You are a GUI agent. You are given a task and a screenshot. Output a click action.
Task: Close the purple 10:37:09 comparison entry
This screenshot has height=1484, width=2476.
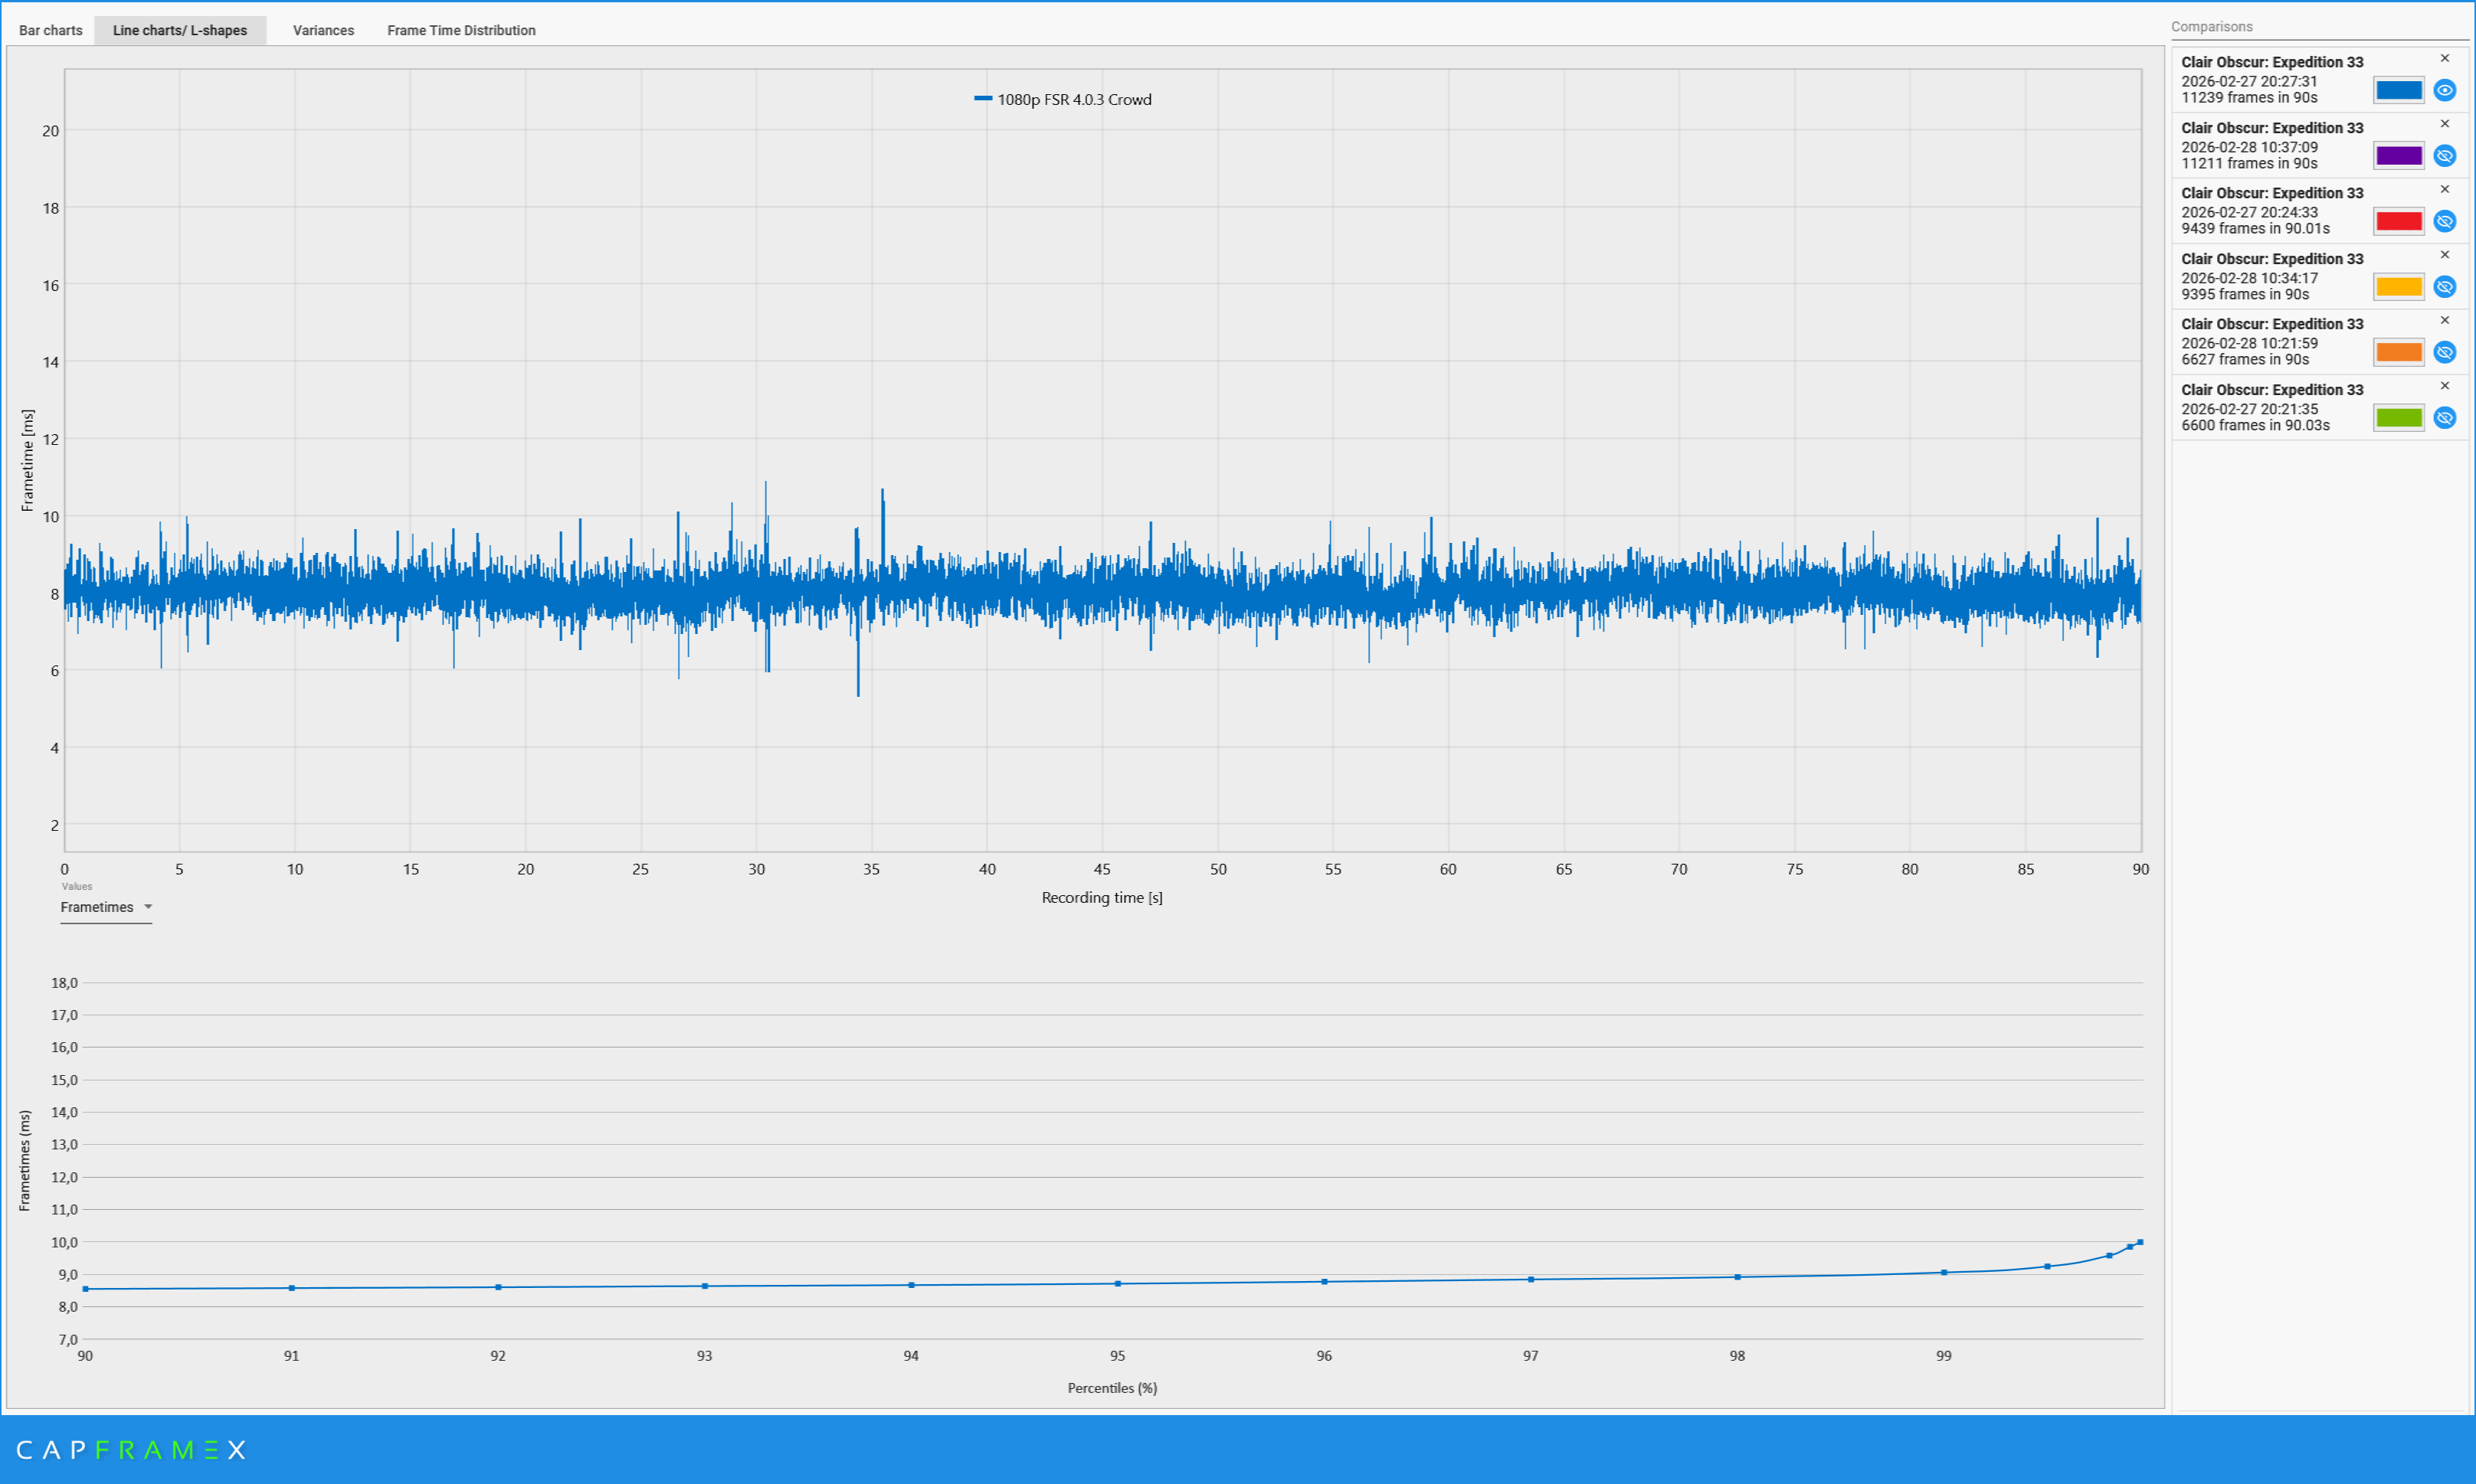pyautogui.click(x=2444, y=123)
